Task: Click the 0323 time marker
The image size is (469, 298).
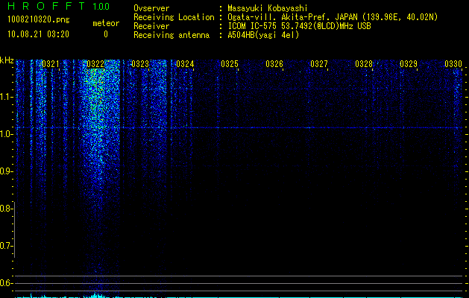Action: click(140, 64)
